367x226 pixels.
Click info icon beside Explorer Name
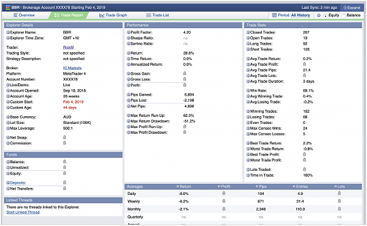click(x=8, y=32)
